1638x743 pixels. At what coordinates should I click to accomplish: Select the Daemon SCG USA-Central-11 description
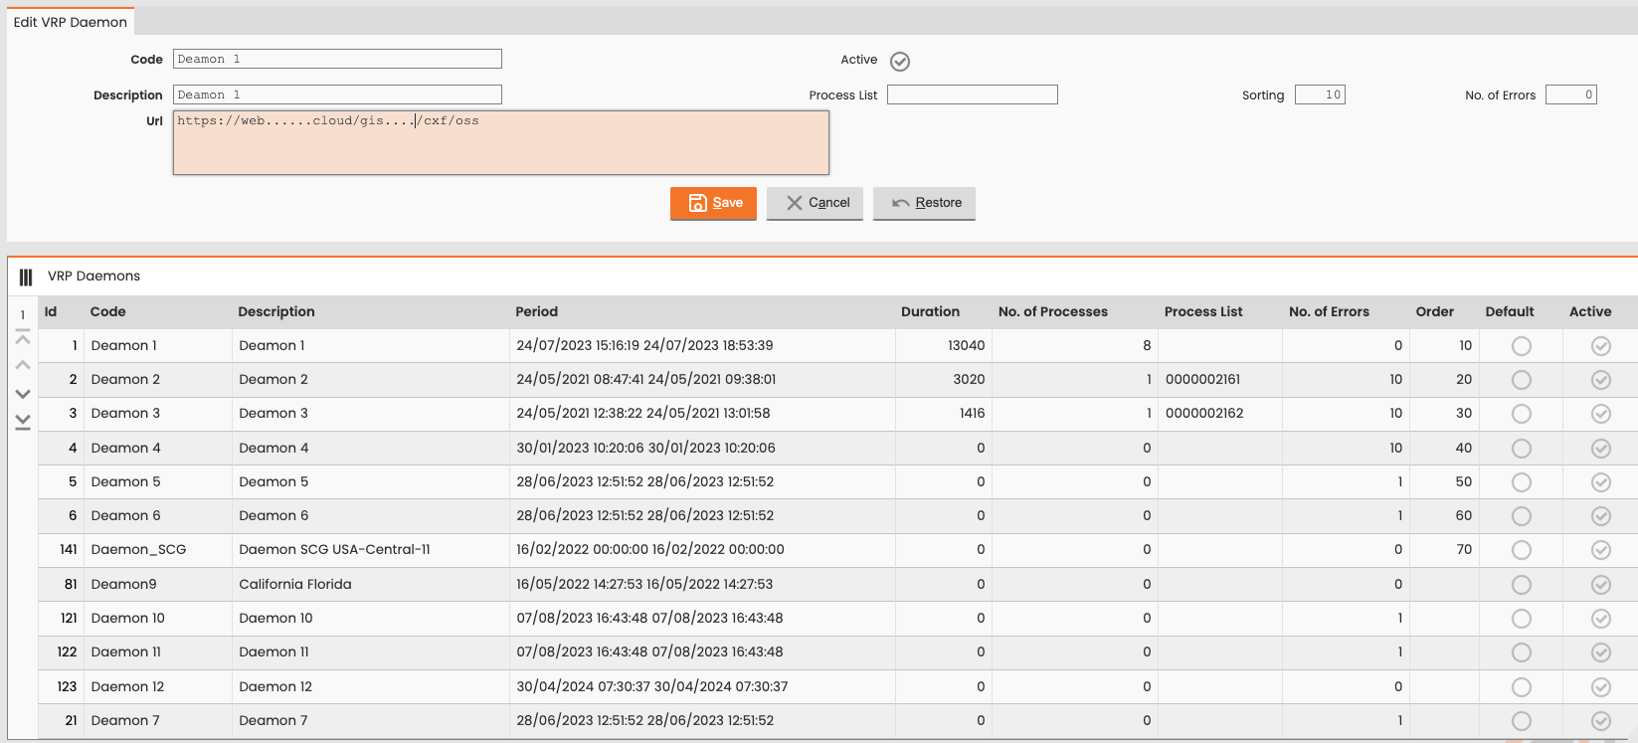pos(334,549)
